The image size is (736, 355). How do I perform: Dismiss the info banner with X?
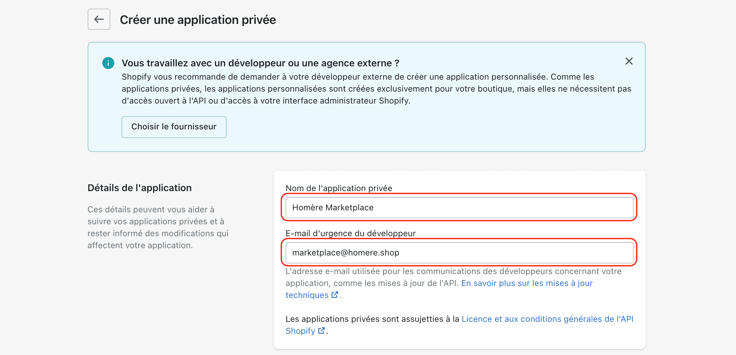click(629, 61)
